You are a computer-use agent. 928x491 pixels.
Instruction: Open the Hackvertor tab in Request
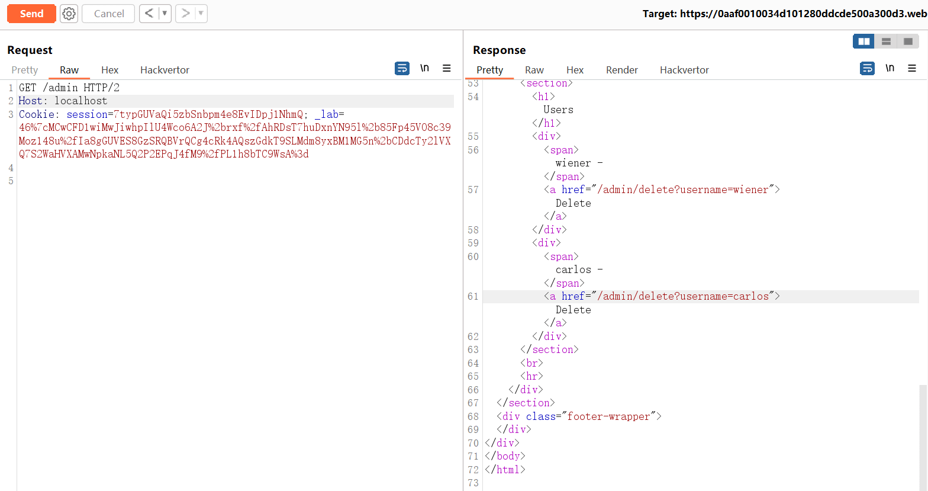(x=165, y=70)
